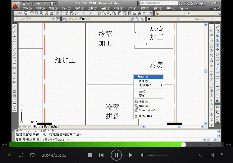Click the drawing vertical scrollbar down arrow
This screenshot has height=163, width=233.
pyautogui.click(x=206, y=123)
